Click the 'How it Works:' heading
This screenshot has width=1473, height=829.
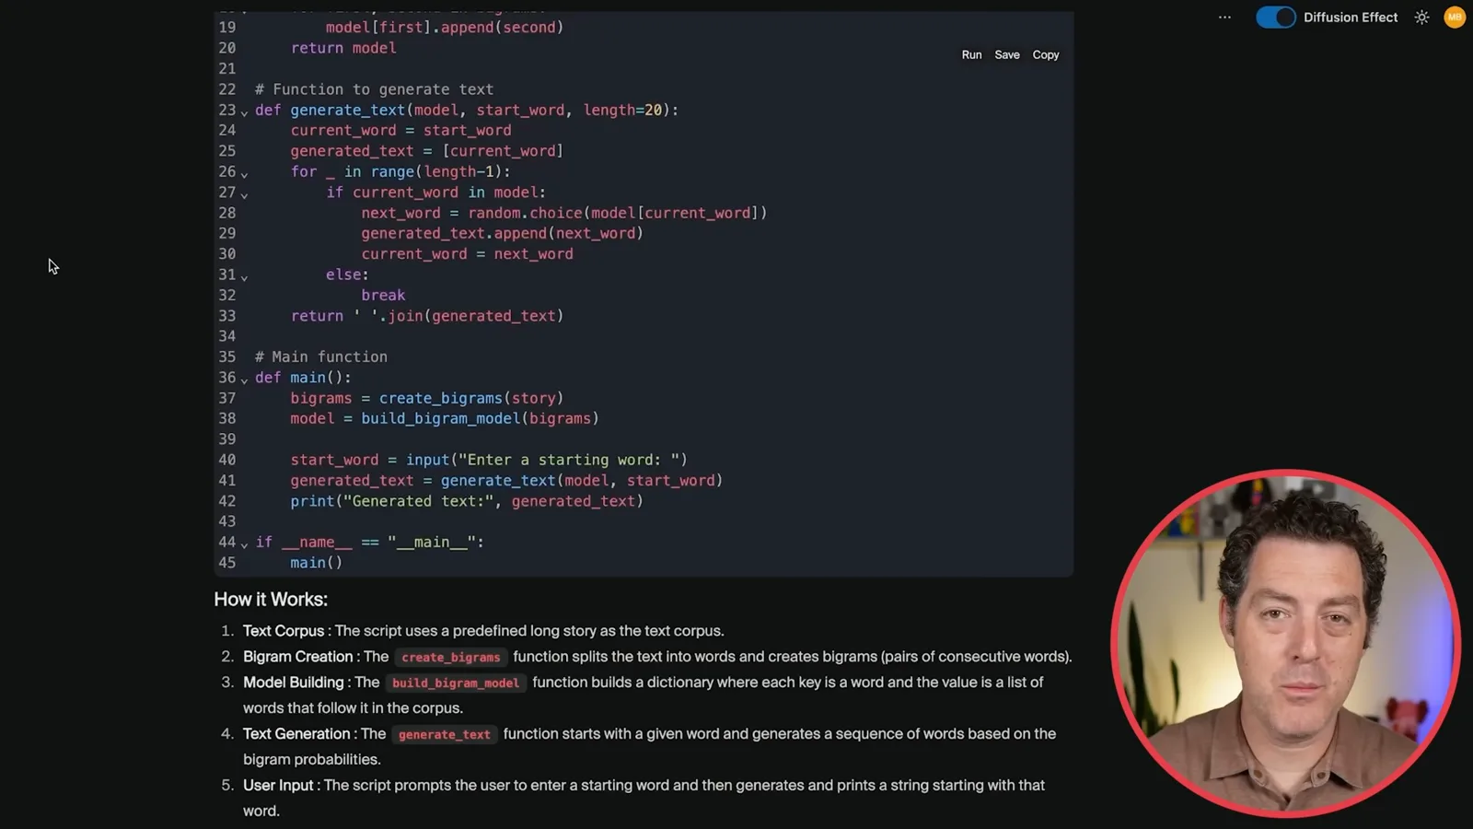tap(271, 600)
